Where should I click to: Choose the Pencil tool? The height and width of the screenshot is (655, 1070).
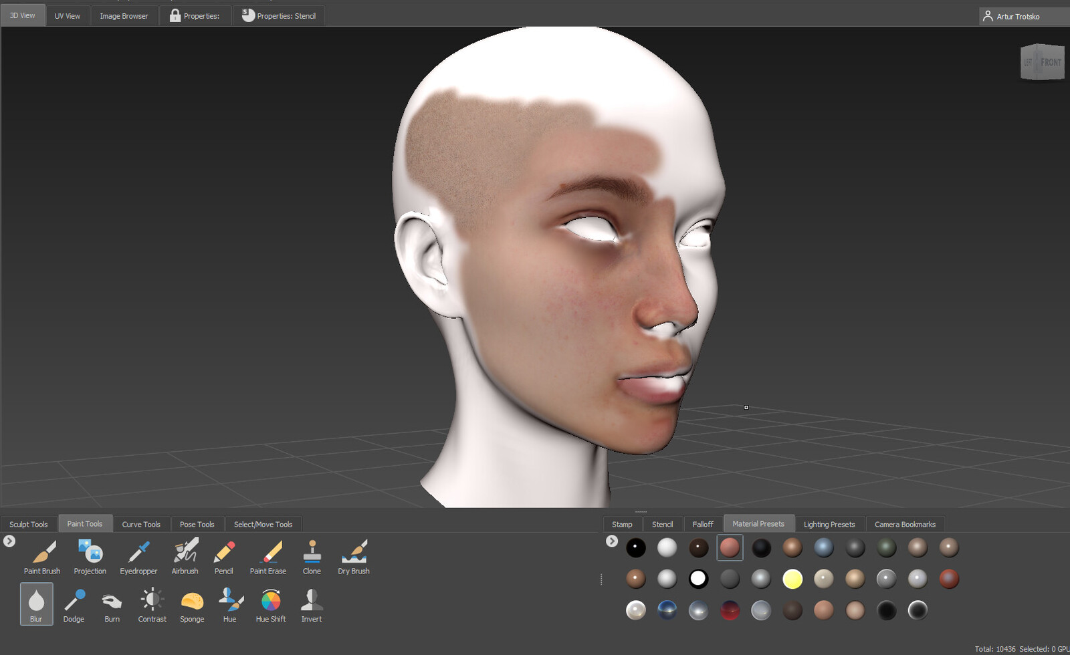224,557
